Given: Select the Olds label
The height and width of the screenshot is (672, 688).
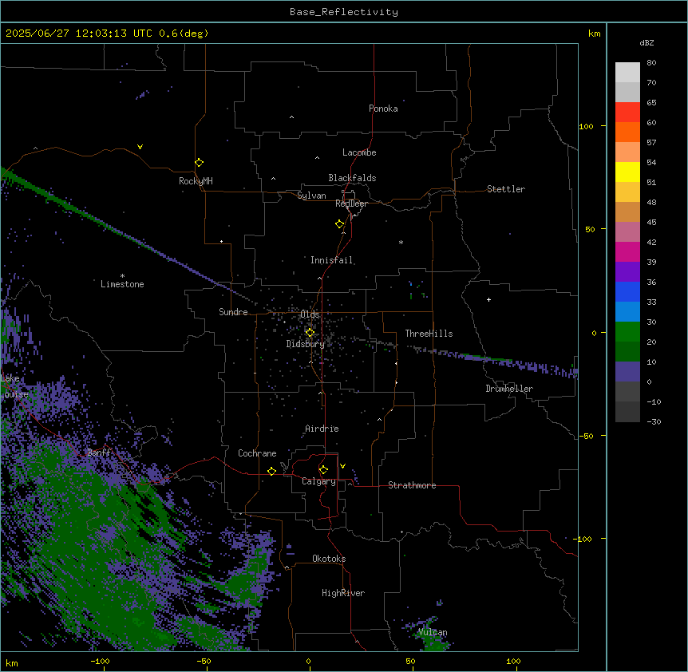Looking at the screenshot, I should click(310, 314).
